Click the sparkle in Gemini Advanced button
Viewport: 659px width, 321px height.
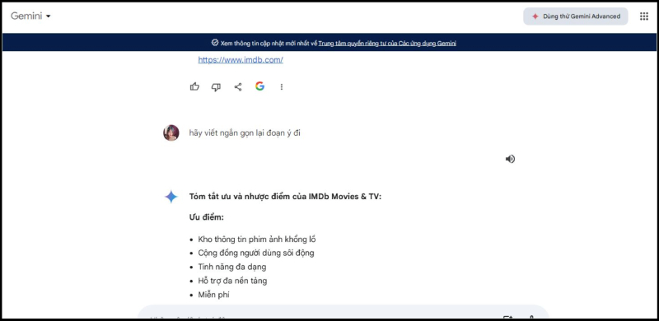coord(535,16)
